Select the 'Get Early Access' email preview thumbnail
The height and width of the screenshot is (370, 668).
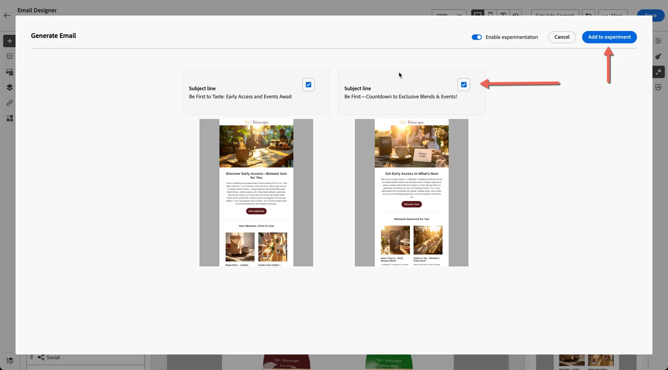412,193
